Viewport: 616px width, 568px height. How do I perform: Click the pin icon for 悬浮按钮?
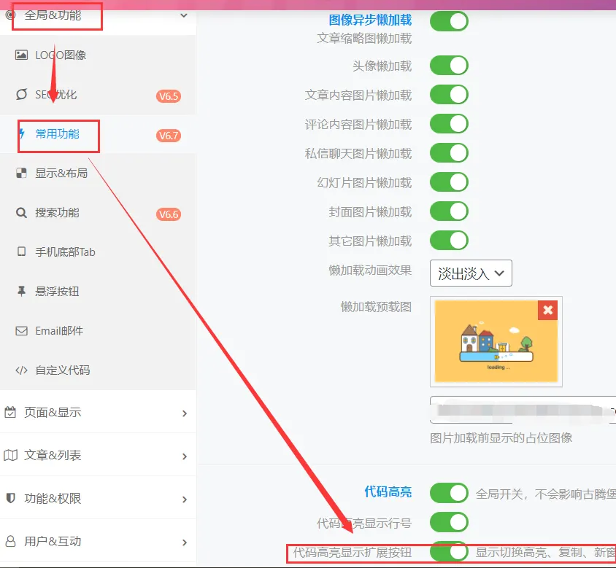pyautogui.click(x=21, y=291)
